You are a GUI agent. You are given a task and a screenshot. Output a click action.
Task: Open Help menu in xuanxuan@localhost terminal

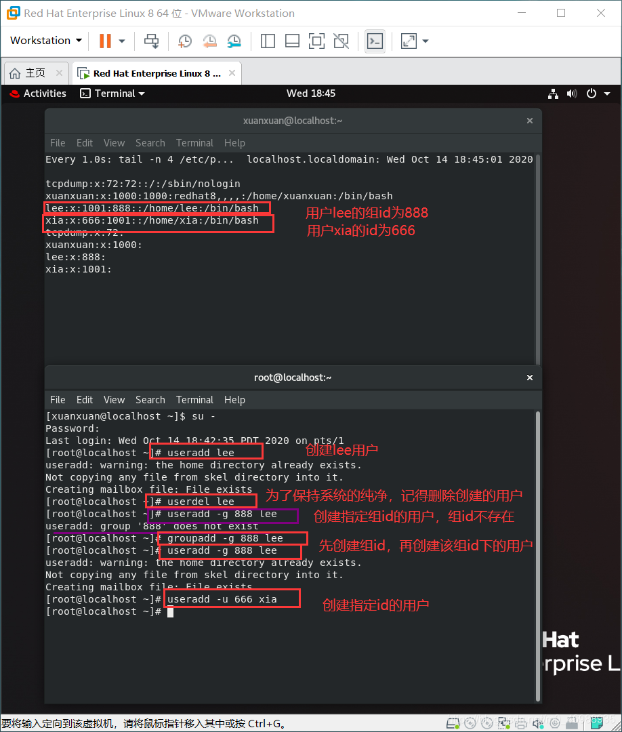(234, 143)
